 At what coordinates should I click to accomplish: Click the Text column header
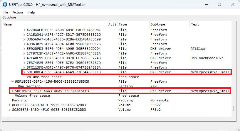pyautogui.click(x=195, y=24)
